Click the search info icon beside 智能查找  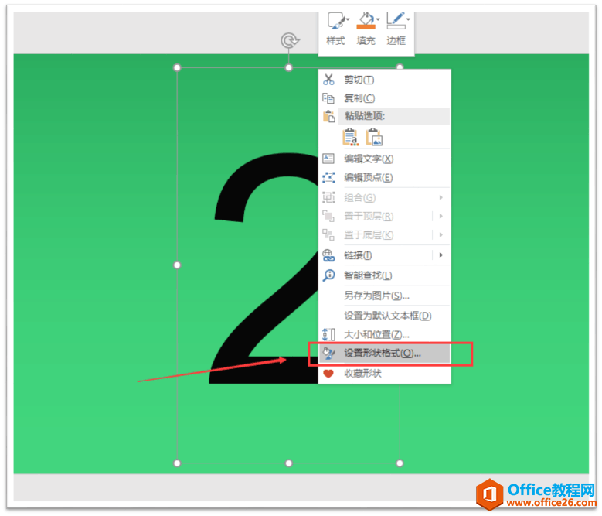[328, 275]
